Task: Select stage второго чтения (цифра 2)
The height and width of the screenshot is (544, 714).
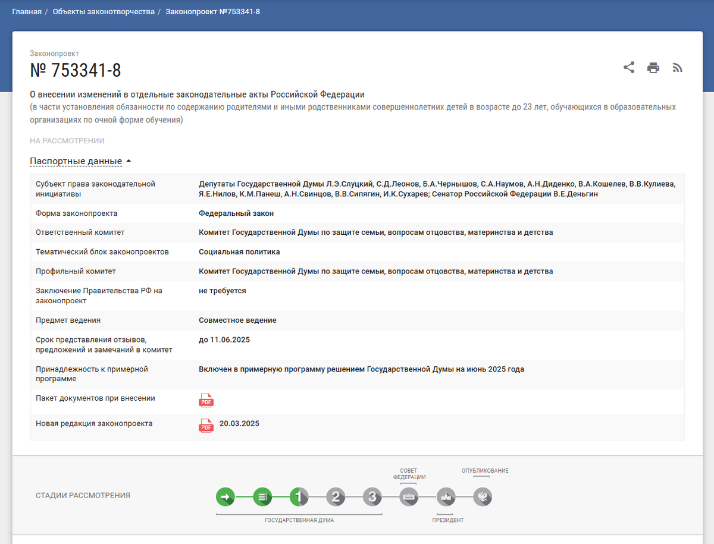Action: (336, 496)
